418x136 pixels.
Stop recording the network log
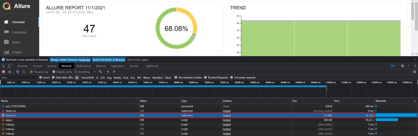pos(4,72)
